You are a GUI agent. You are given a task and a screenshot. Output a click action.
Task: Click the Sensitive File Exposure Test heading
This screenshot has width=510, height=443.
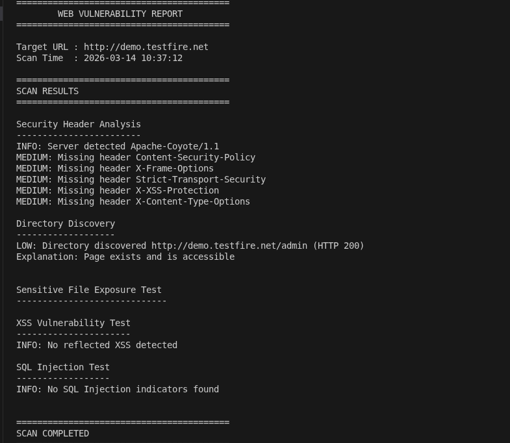click(88, 290)
